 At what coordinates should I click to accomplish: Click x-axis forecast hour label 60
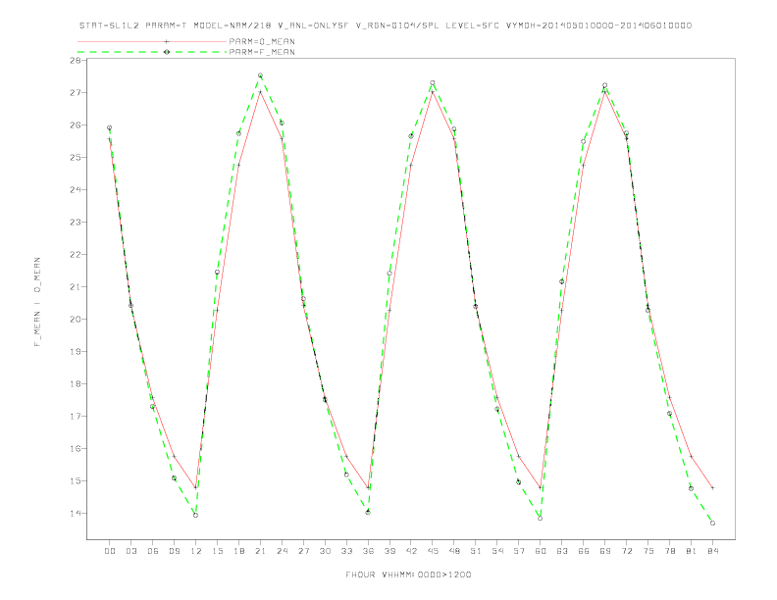tap(541, 551)
